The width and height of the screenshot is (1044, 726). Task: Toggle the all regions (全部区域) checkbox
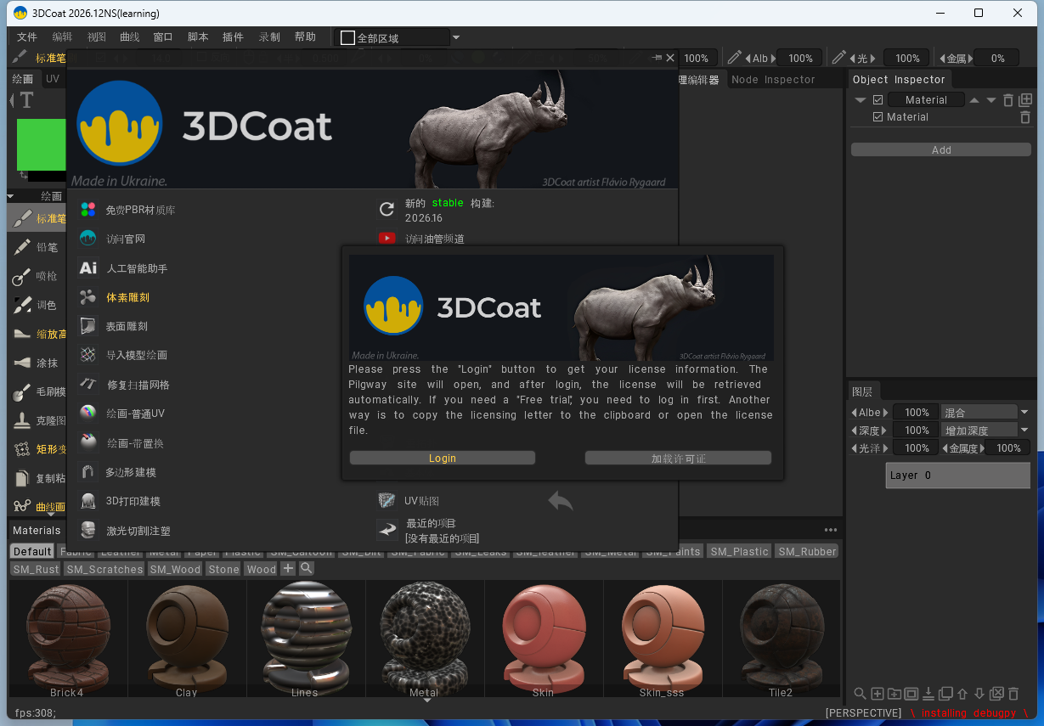pyautogui.click(x=347, y=37)
